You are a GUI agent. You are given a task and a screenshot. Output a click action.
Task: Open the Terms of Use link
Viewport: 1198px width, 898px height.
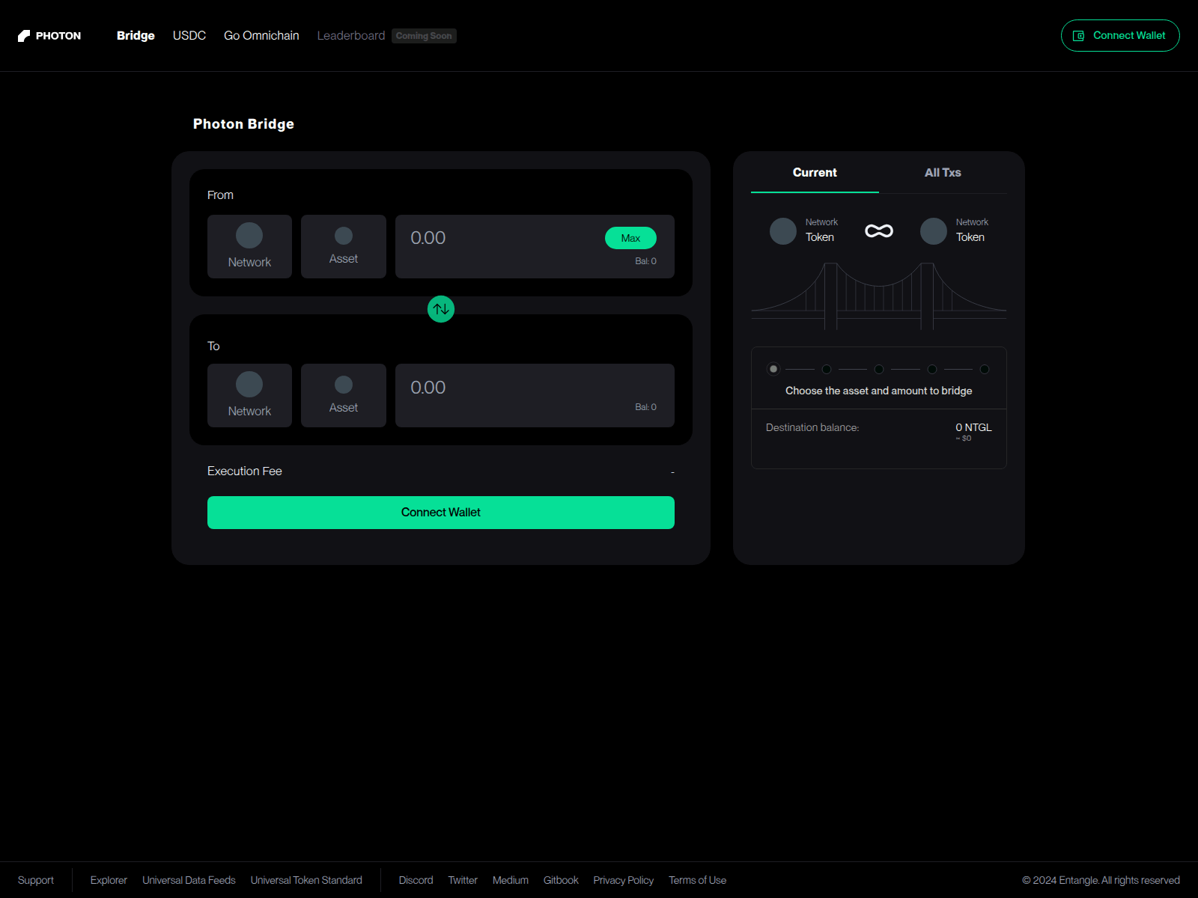[x=698, y=880]
